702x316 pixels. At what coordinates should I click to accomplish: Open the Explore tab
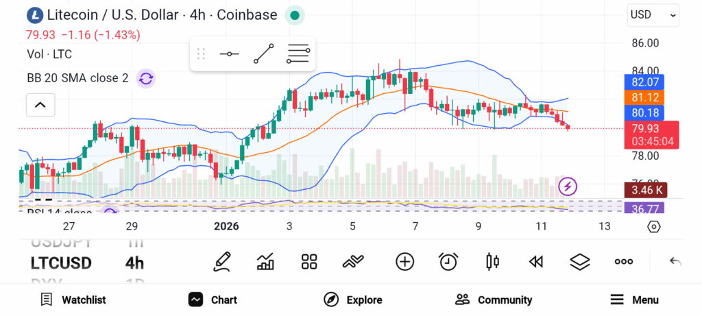coord(352,300)
